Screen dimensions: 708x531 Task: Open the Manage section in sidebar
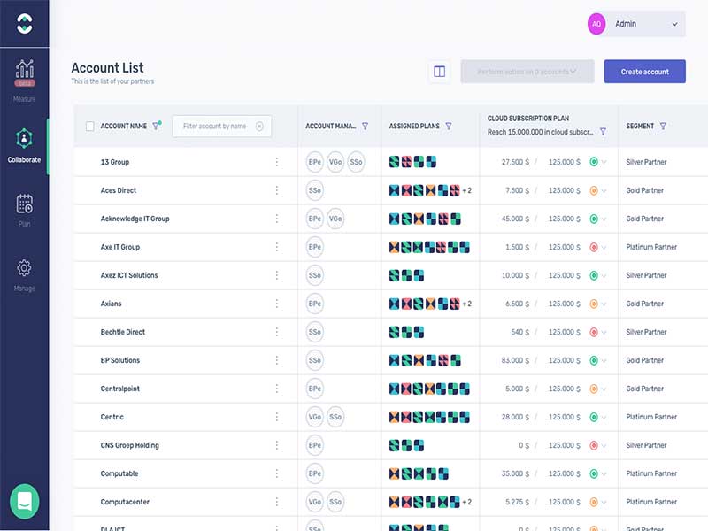pyautogui.click(x=25, y=275)
